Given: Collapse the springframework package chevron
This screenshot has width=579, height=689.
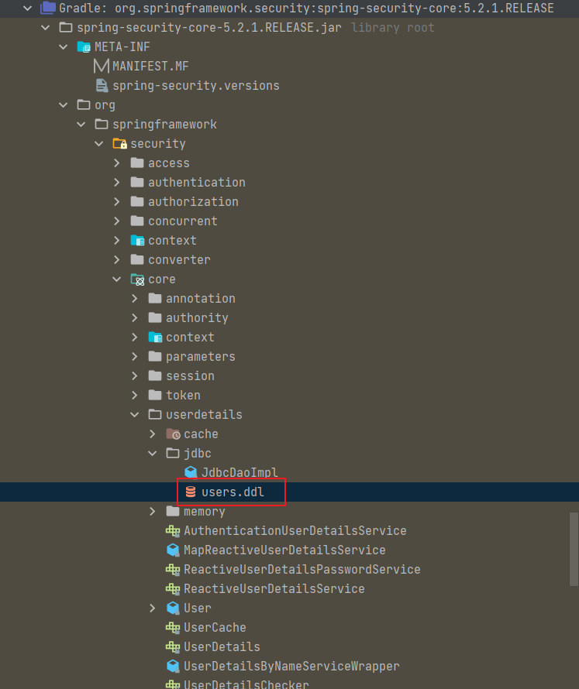Looking at the screenshot, I should [x=81, y=125].
